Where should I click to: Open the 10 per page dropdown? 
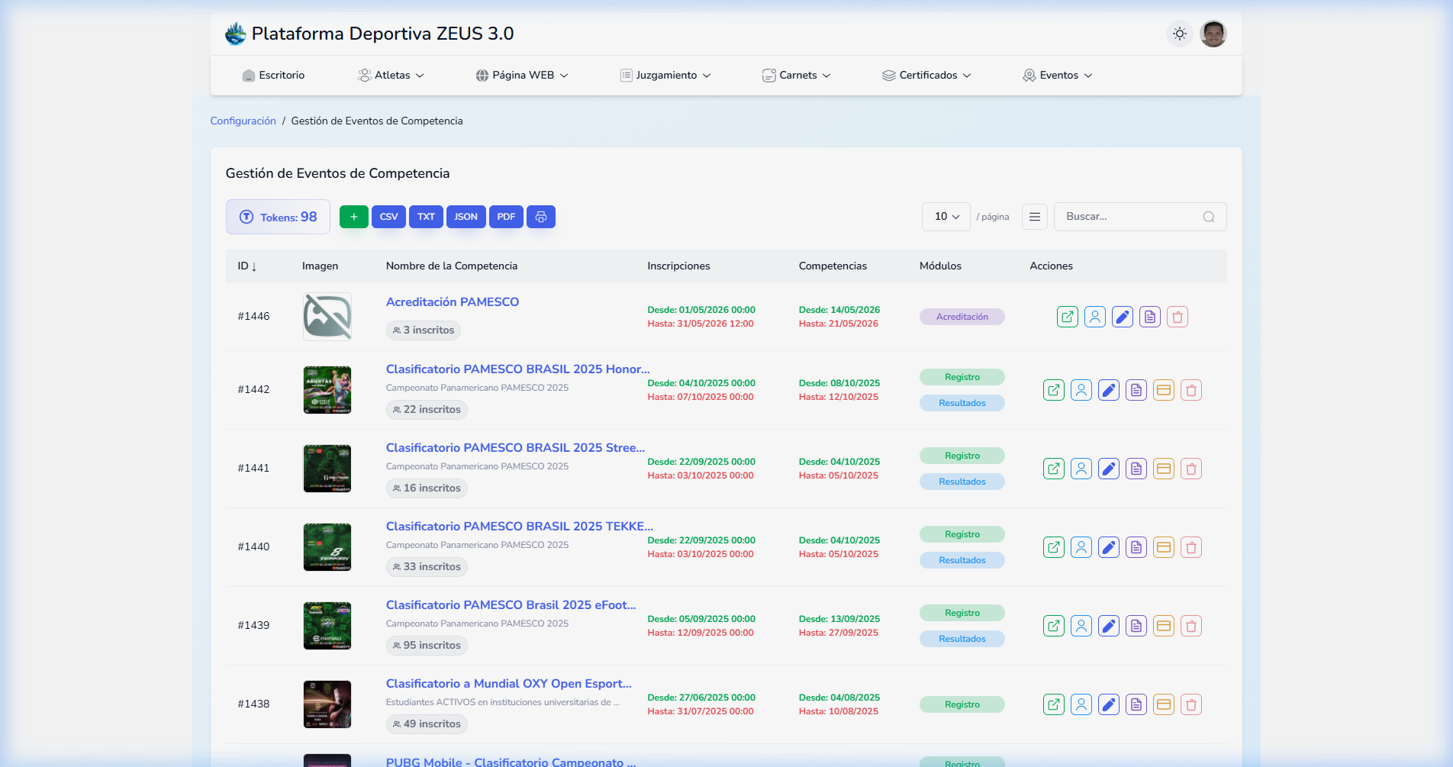[x=946, y=217]
